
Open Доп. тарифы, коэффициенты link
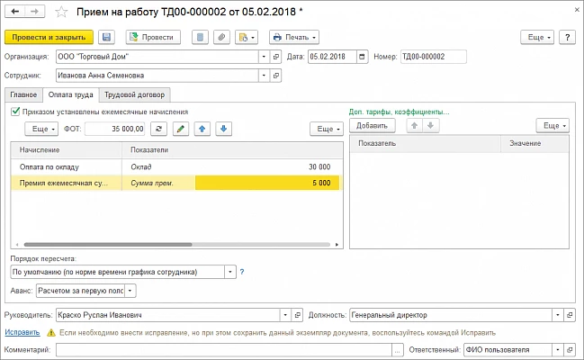point(399,112)
